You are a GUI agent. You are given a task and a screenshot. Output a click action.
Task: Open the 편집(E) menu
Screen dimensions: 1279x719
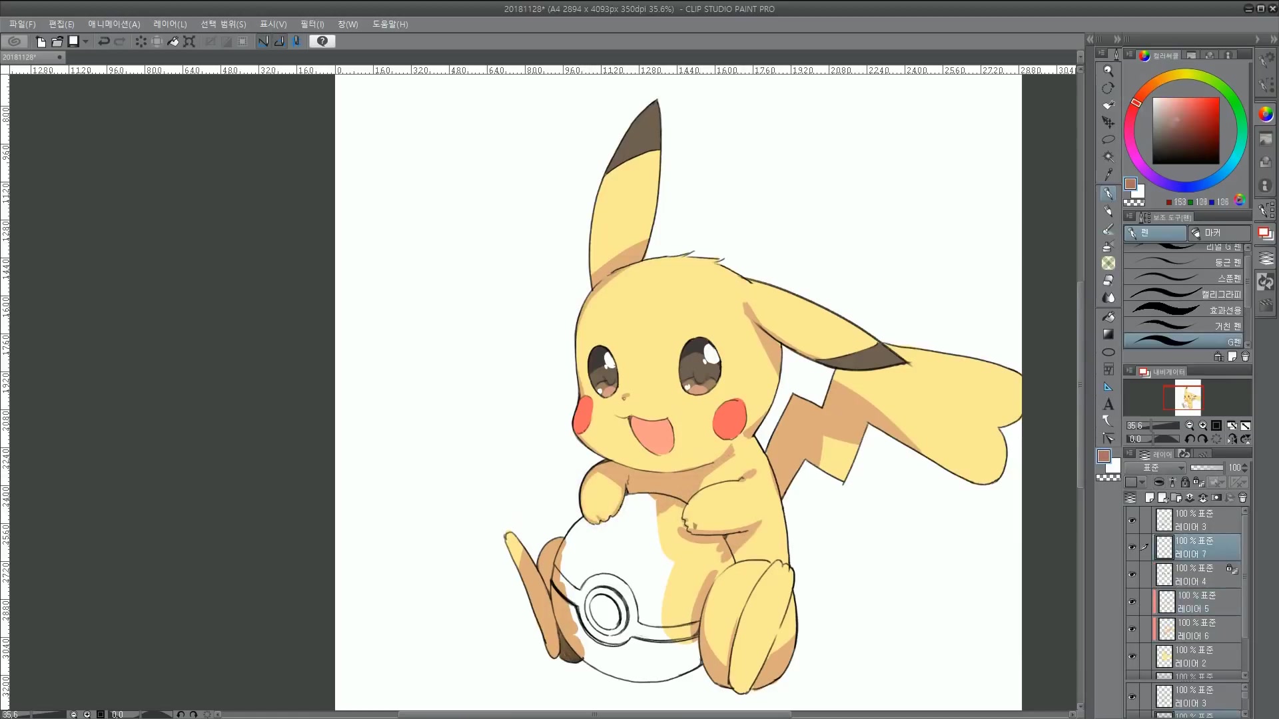pos(61,24)
